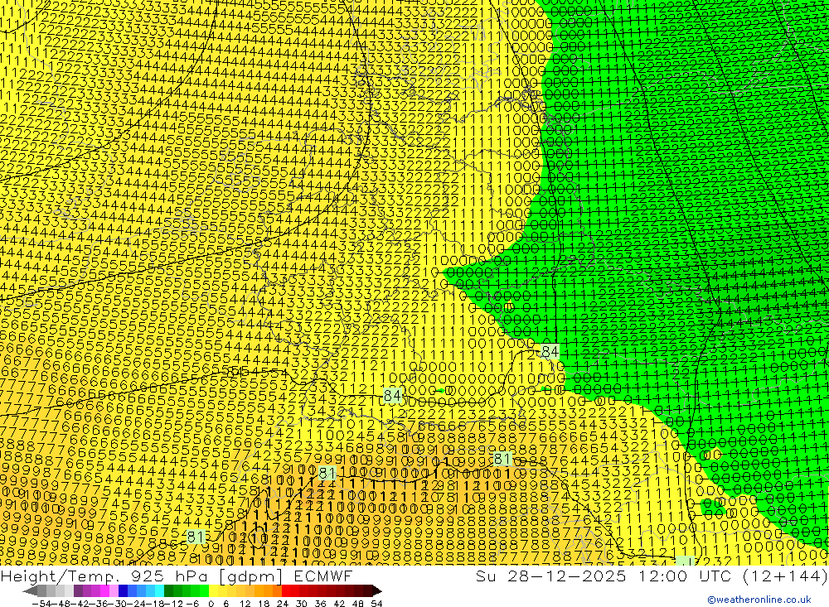Click the dark maroon right arrow end of legend
The width and height of the screenshot is (829, 607).
click(377, 590)
